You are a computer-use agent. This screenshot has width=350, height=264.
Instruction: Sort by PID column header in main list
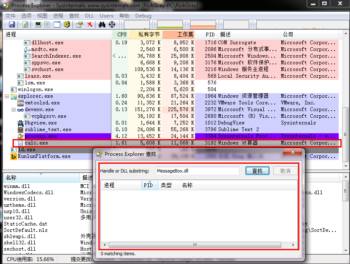[206, 35]
